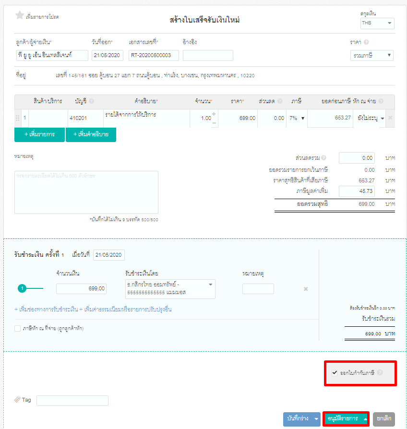This screenshot has width=407, height=429.
Task: Open the รวมภาษี price type dropdown
Action: 377,55
